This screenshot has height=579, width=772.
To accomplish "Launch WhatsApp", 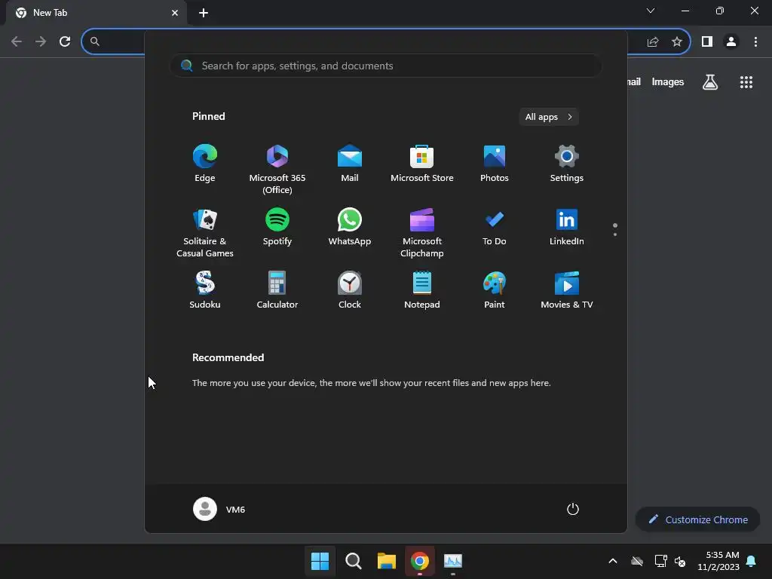I will [x=350, y=227].
